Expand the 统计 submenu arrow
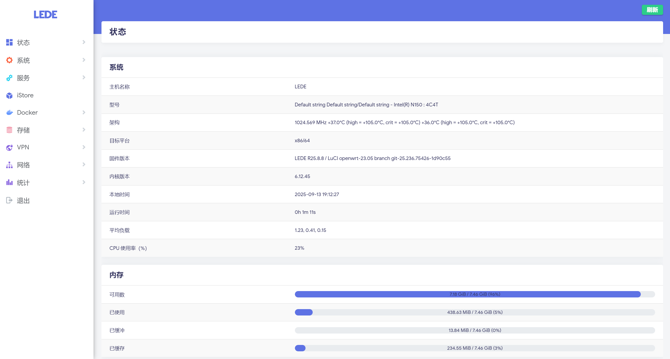This screenshot has width=670, height=359. (x=84, y=182)
